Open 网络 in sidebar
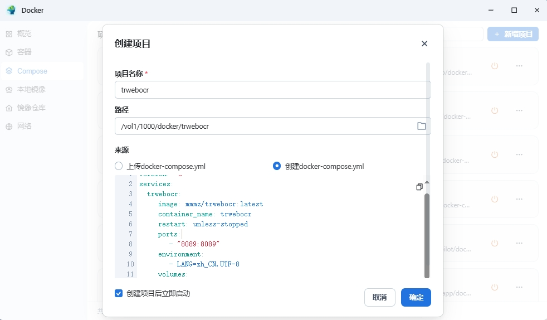The image size is (547, 320). (42, 127)
